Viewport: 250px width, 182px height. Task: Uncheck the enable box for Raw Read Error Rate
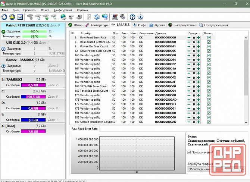(x=209, y=38)
